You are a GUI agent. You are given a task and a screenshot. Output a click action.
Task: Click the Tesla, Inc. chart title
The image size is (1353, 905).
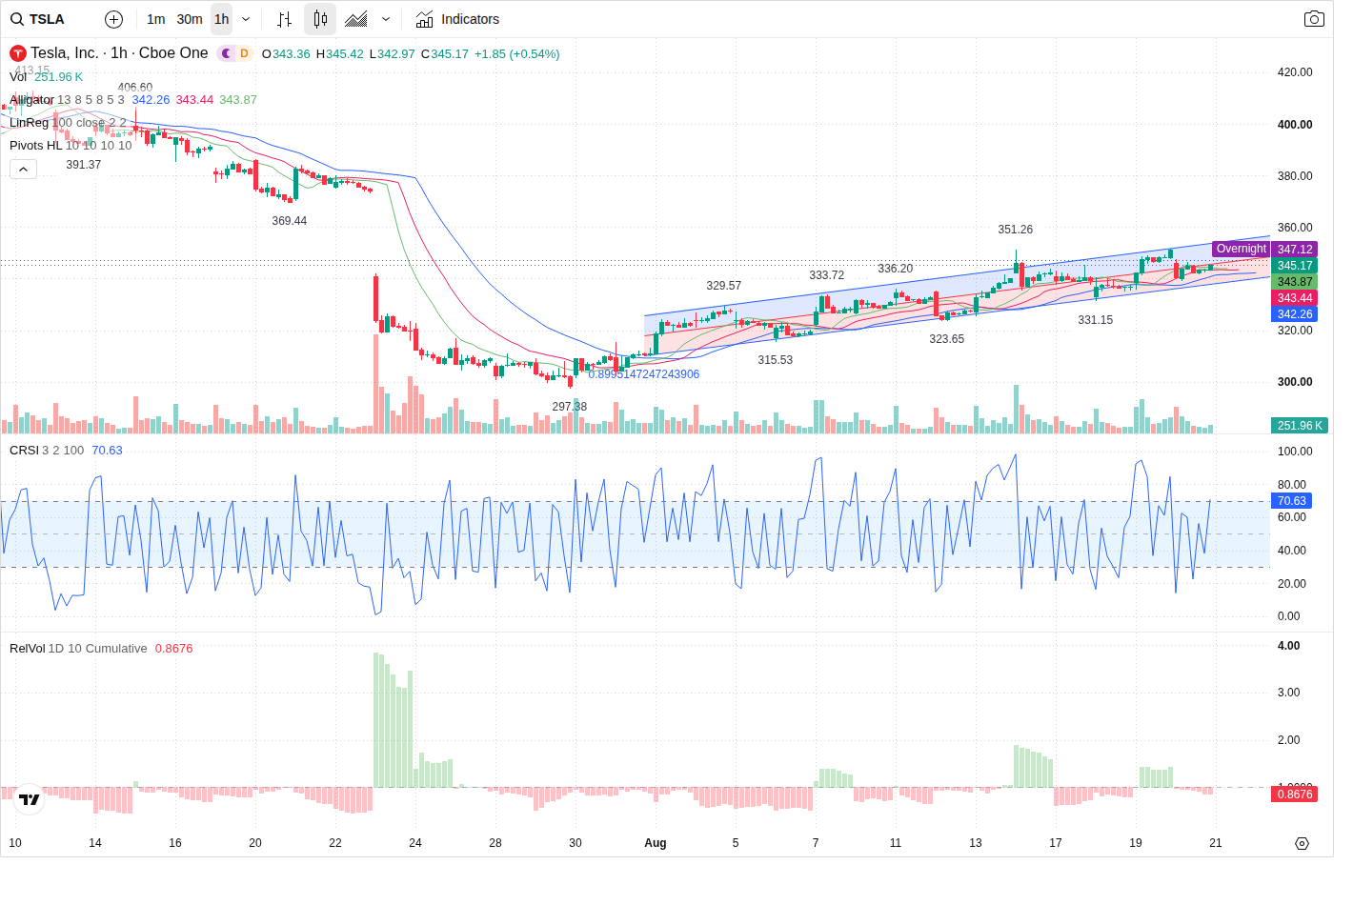coord(119,53)
